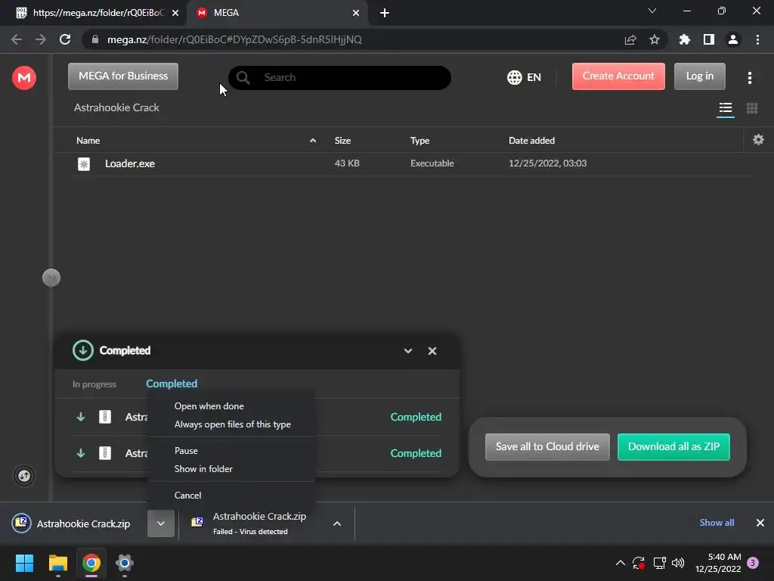Screen dimensions: 774x581
Task: Click the circular sync icon in MEGA sidebar
Action: pos(23,476)
